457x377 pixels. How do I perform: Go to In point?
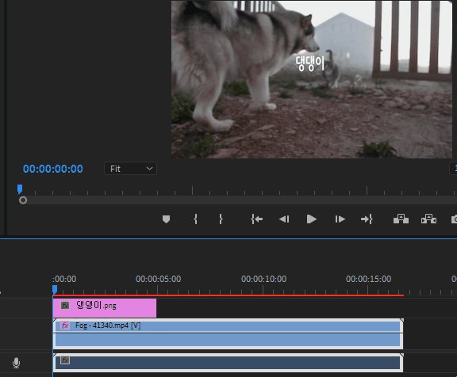pos(256,219)
